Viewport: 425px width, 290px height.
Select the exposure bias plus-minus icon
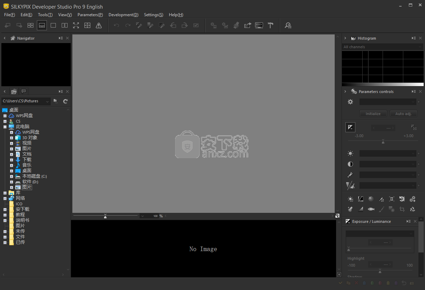(350, 127)
